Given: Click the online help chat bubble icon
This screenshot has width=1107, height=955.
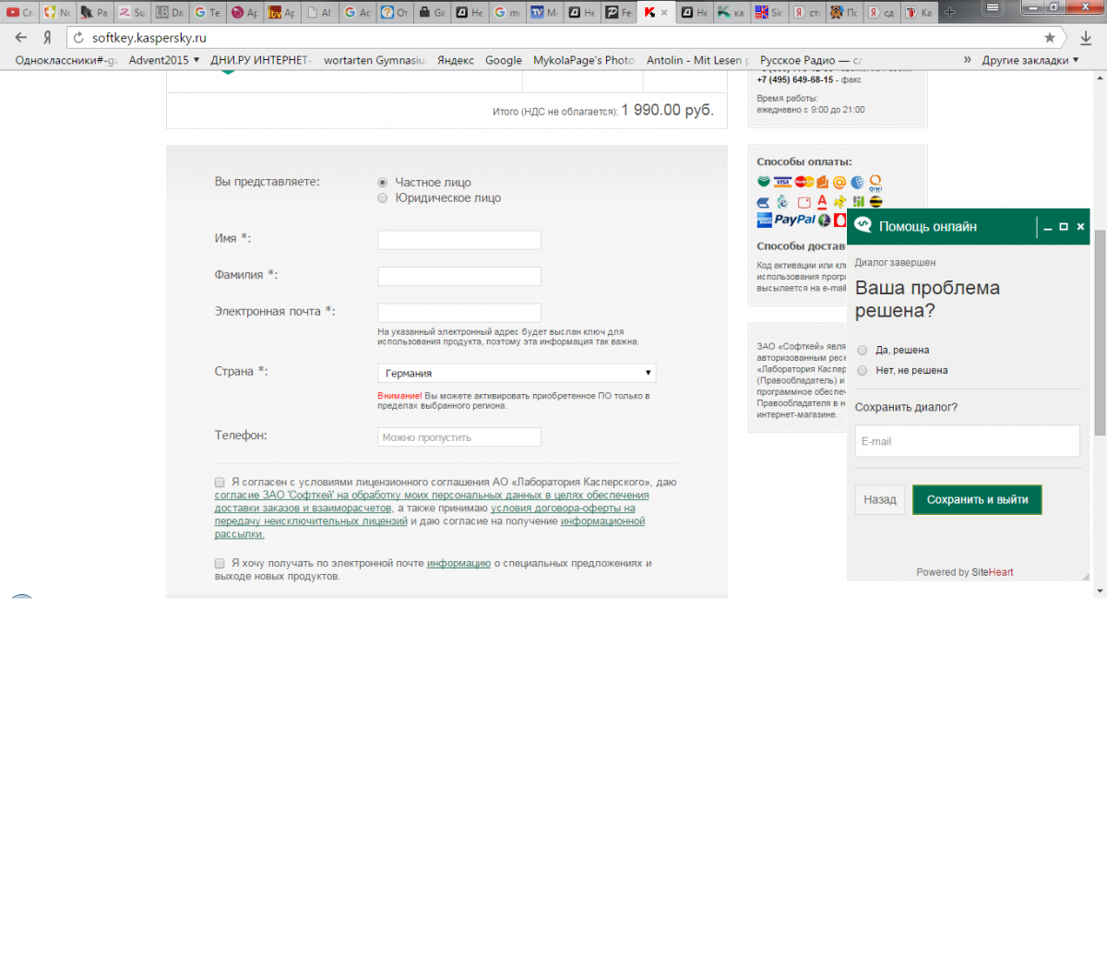Looking at the screenshot, I should [x=863, y=225].
